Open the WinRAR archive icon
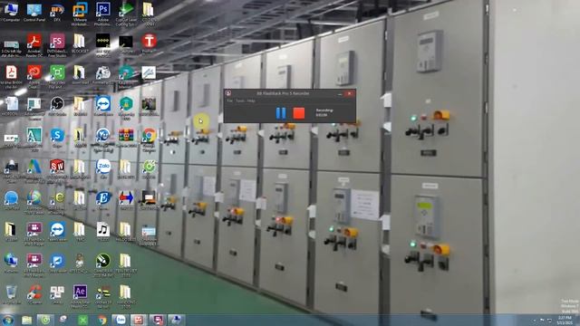Image resolution: width=580 pixels, height=326 pixels. (126, 138)
